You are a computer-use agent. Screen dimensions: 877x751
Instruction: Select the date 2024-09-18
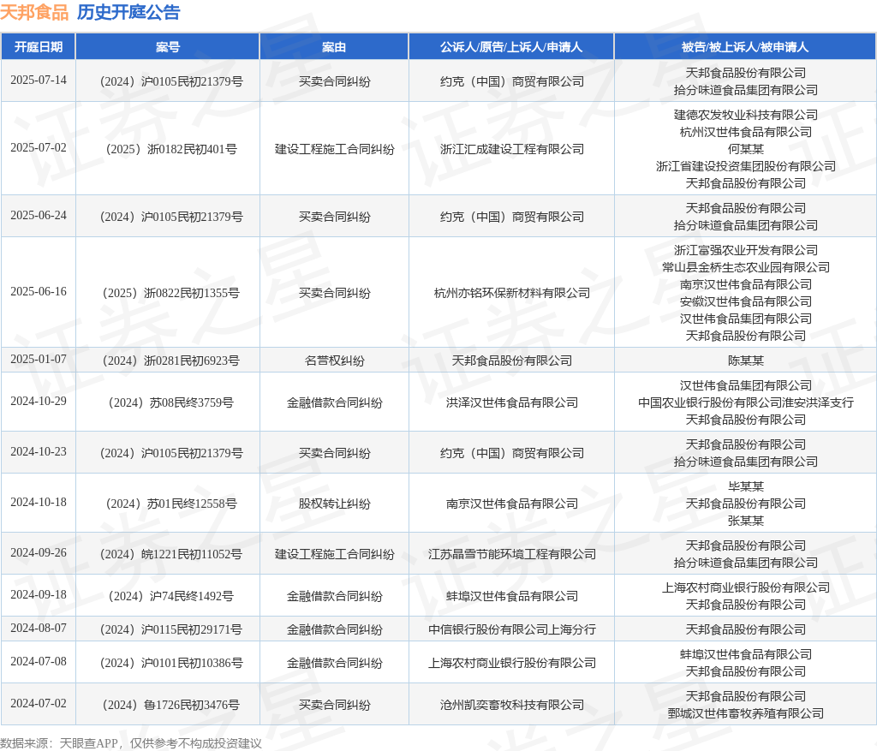click(x=38, y=594)
